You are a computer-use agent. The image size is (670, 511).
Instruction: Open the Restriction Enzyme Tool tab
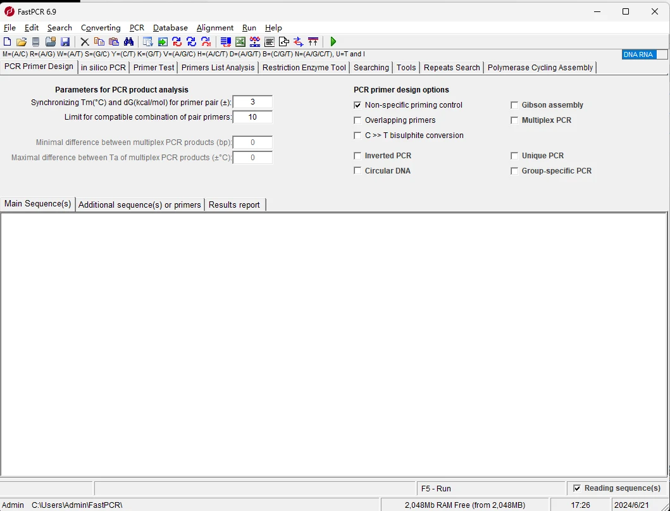click(x=304, y=68)
